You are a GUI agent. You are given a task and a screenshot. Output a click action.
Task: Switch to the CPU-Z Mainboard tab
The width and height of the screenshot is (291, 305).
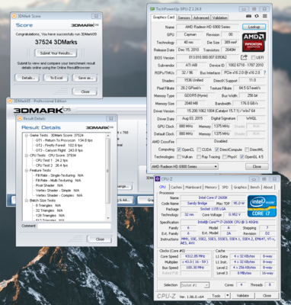click(193, 187)
